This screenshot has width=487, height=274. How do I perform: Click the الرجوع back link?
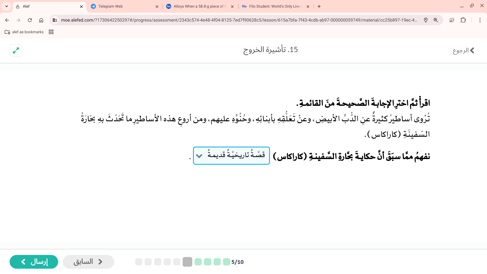coord(463,50)
